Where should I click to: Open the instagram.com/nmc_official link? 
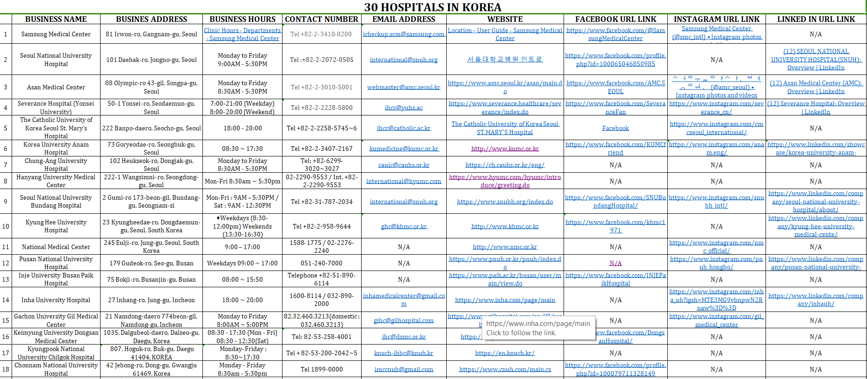point(717,247)
